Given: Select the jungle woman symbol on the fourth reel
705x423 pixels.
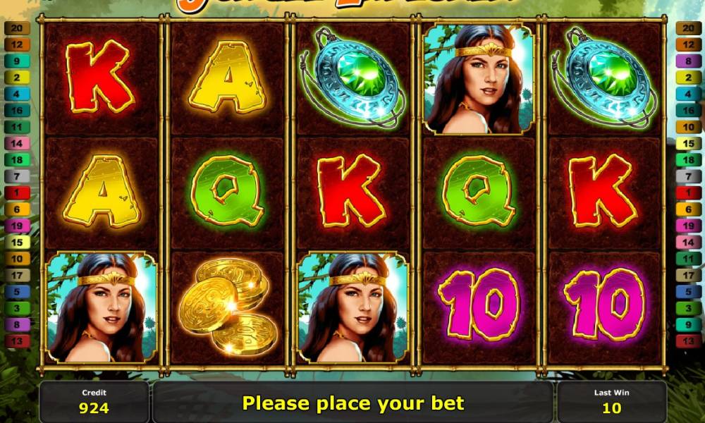Looking at the screenshot, I should [479, 79].
